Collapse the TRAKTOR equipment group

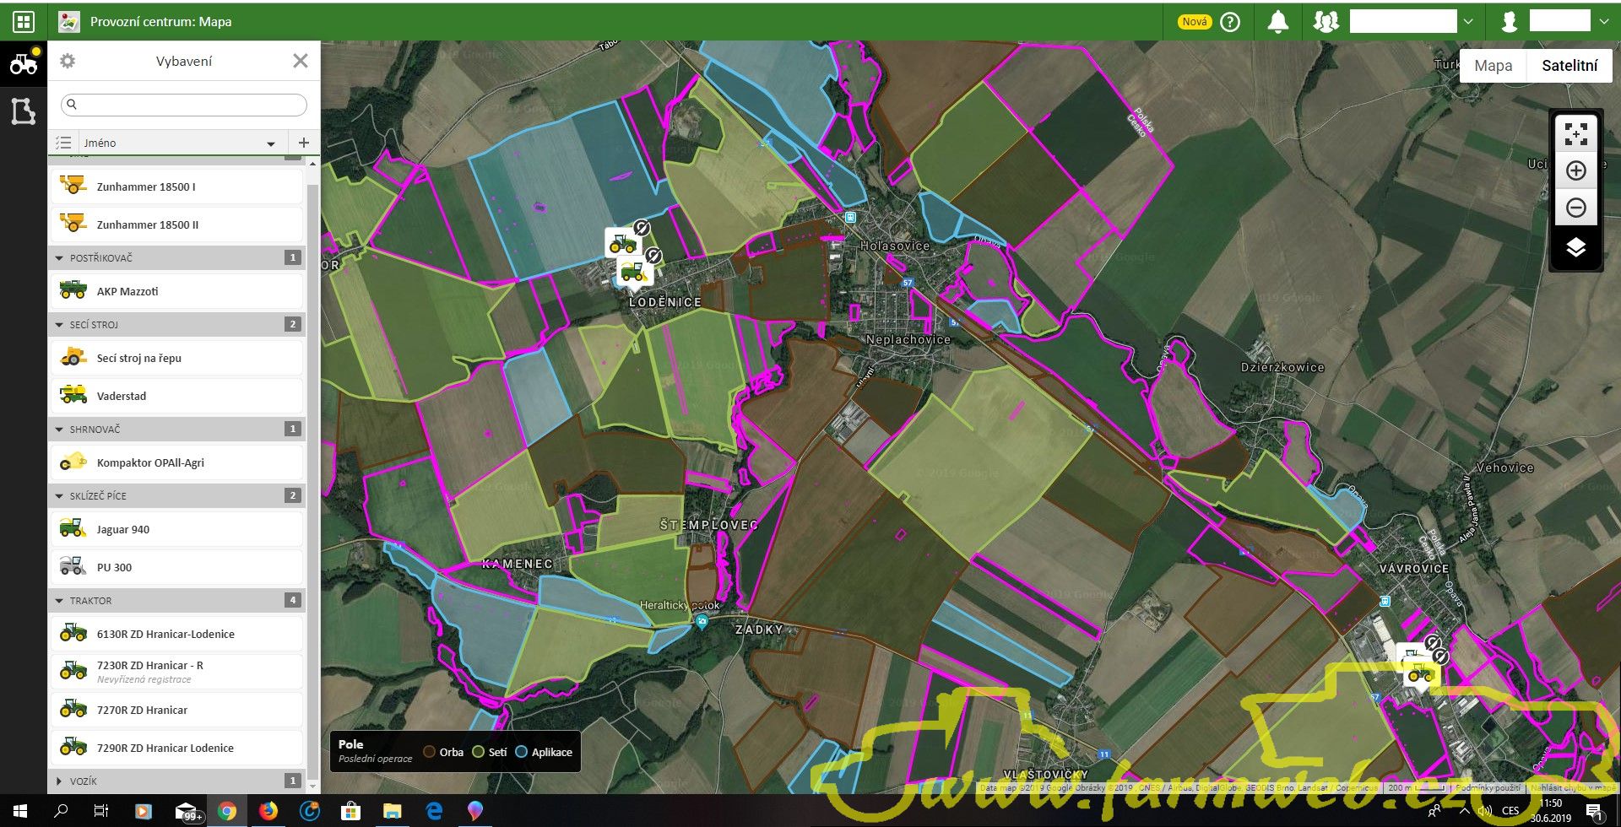59,601
